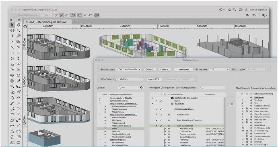Select the arrow Selection tool
Viewport: 278px width, 147px height.
[12, 25]
